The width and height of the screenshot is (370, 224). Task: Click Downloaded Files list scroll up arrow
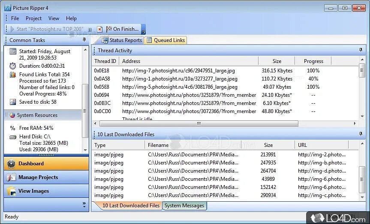(x=362, y=143)
